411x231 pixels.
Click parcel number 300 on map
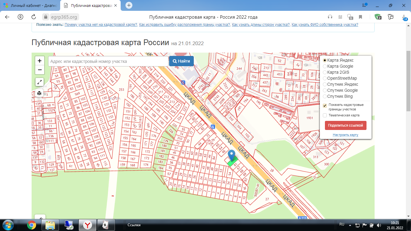326,164
